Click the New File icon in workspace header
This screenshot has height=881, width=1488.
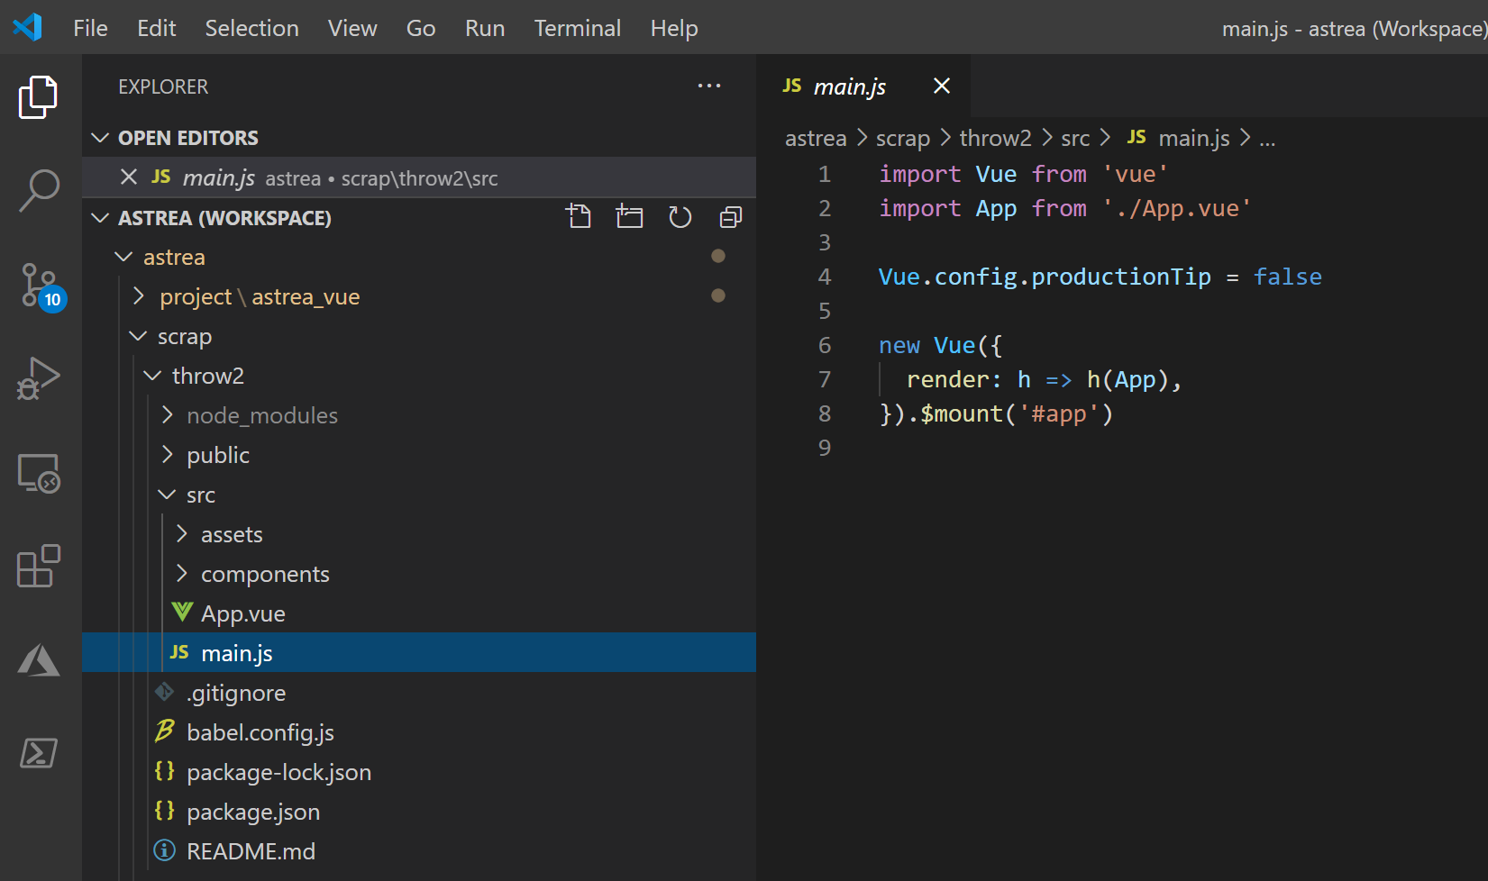tap(579, 217)
